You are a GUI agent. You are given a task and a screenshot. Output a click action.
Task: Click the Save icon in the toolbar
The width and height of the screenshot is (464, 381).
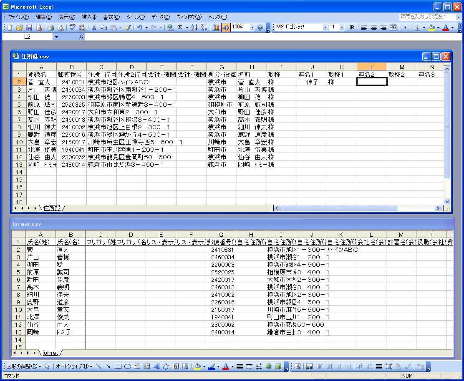29,28
